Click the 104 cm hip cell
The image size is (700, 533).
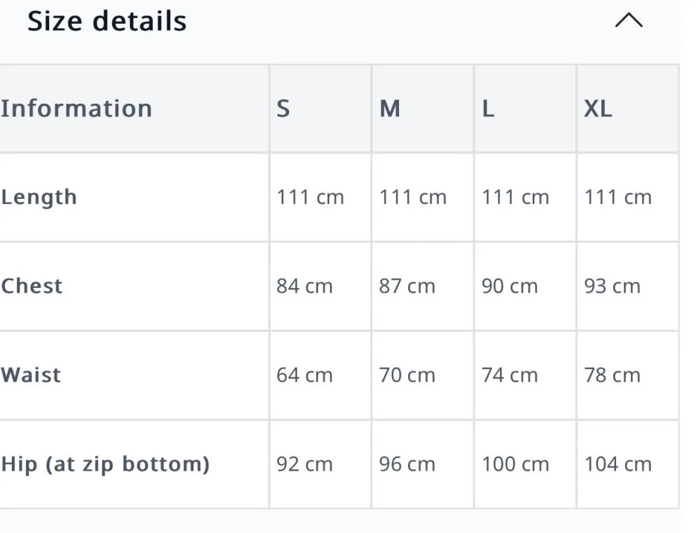point(617,464)
